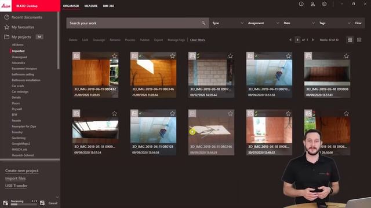The width and height of the screenshot is (371, 208).
Task: Collapse the processing panel chevron
Action: click(x=57, y=197)
